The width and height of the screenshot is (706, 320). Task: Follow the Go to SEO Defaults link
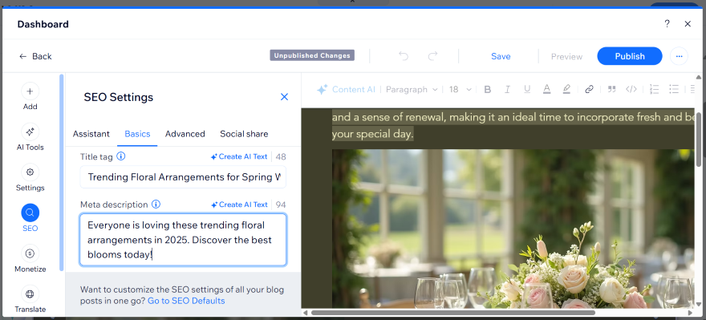pos(186,301)
